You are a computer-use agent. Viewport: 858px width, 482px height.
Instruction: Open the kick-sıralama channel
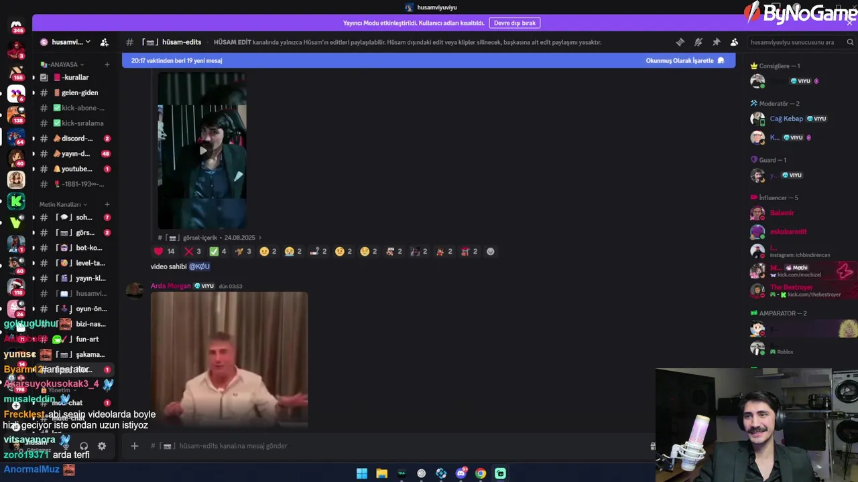[74, 123]
